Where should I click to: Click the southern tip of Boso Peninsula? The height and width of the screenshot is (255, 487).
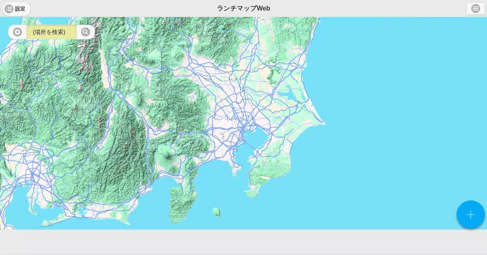tap(252, 194)
